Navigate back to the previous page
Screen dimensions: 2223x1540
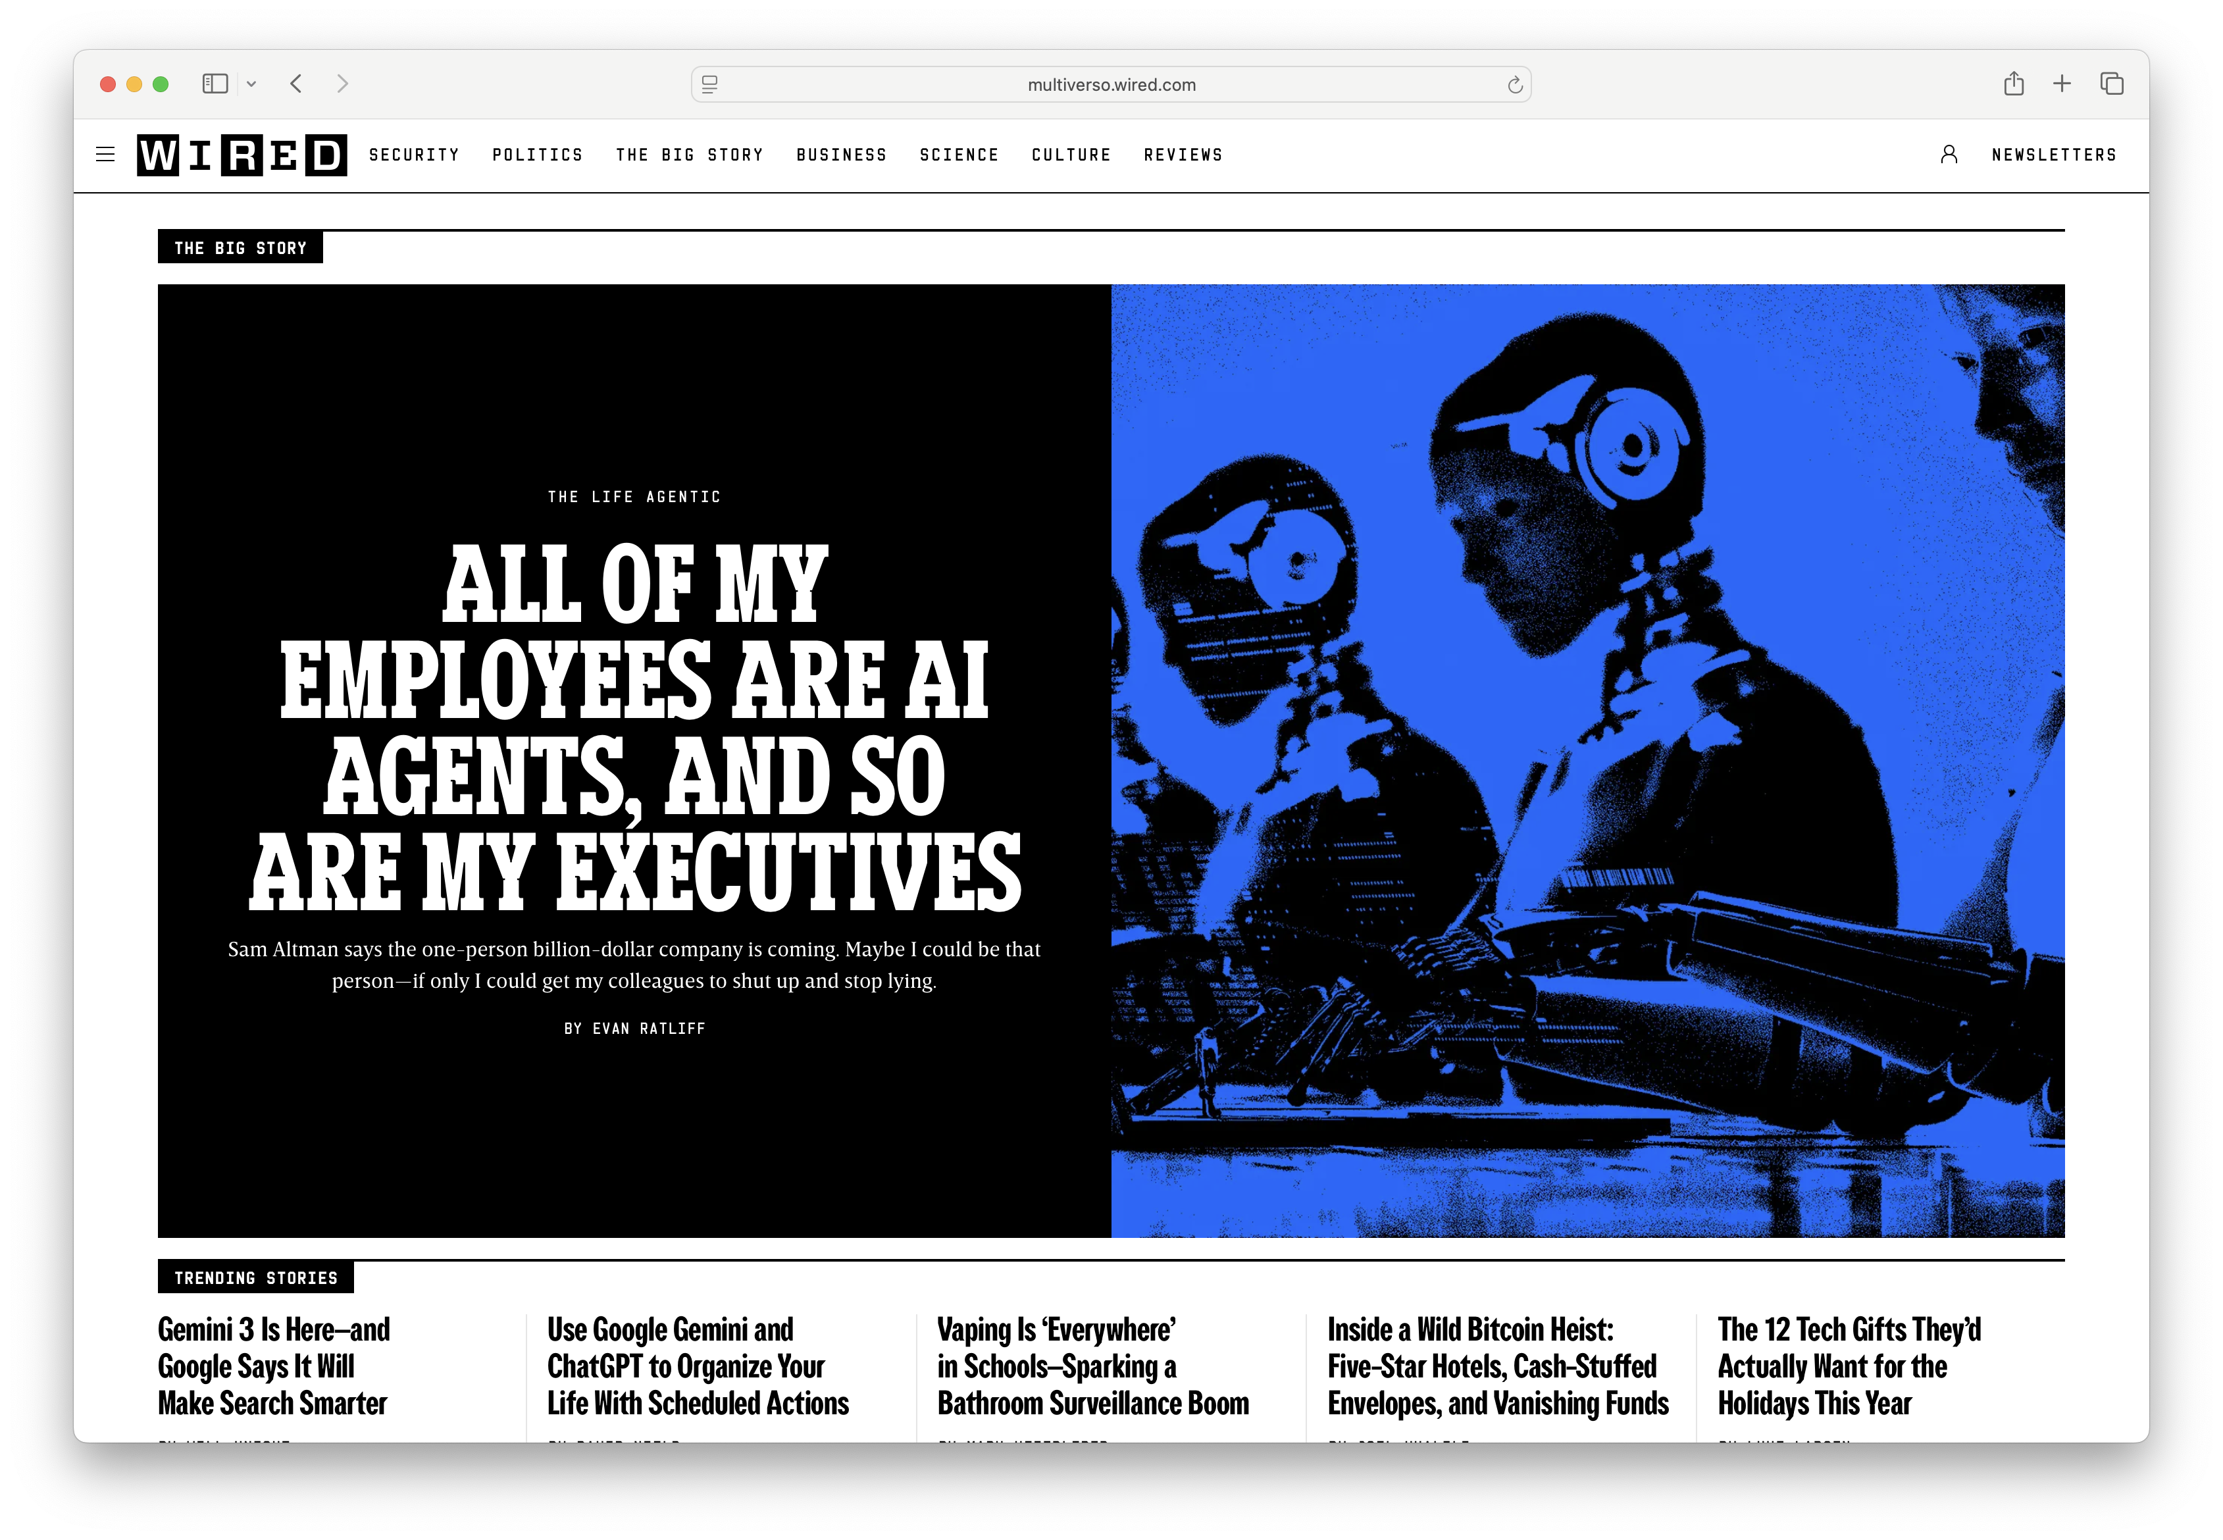pos(296,84)
